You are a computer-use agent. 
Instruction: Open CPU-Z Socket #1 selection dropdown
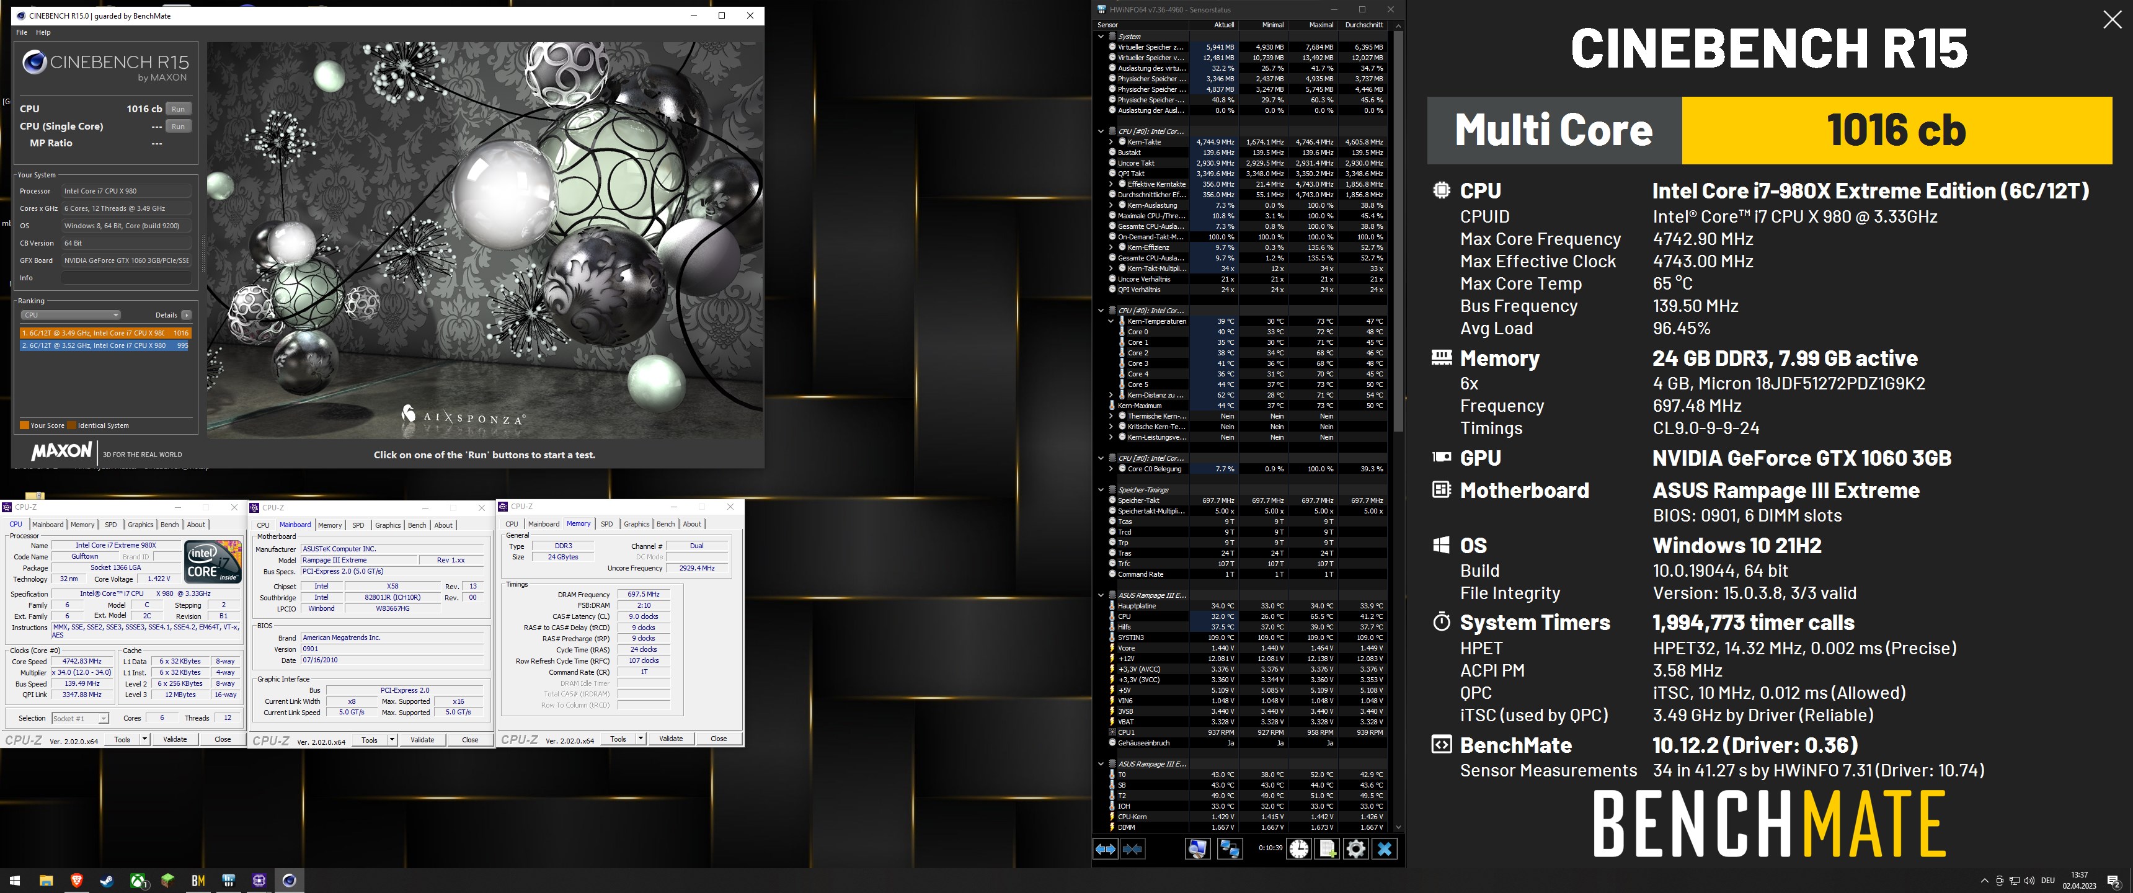(81, 718)
